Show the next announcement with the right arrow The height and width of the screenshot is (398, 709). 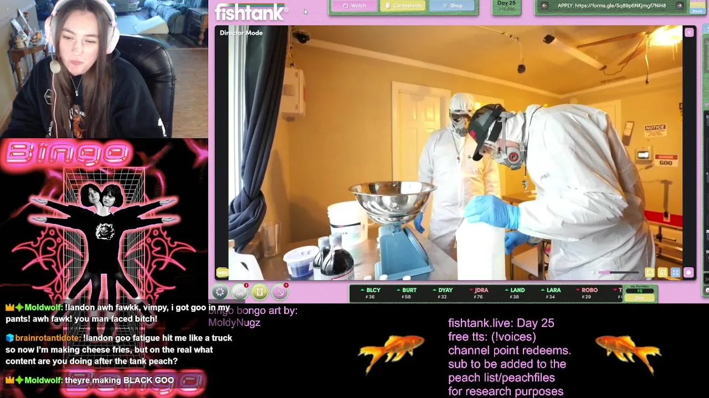tap(680, 6)
